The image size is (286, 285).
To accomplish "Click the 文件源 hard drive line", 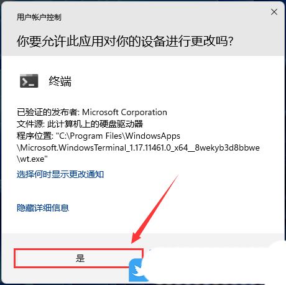I will [x=80, y=124].
